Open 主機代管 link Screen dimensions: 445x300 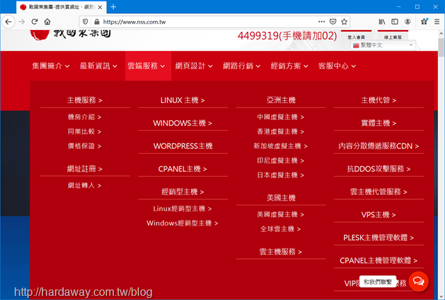coord(378,100)
